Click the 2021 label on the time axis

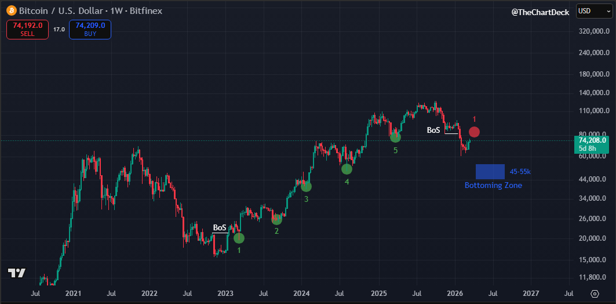(73, 294)
